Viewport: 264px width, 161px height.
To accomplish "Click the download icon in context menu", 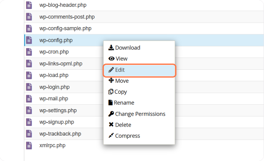I will pos(111,48).
